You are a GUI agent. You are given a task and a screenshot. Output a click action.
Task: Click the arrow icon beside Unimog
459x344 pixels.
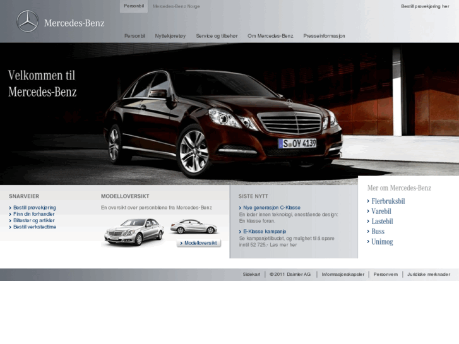pyautogui.click(x=368, y=242)
